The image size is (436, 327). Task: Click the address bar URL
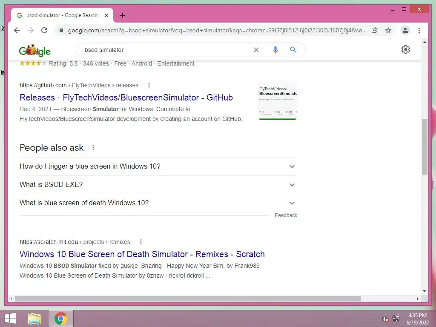point(217,30)
